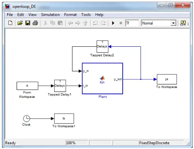This screenshot has height=149, width=194.
Task: Click the openloop_DE title text
Action: click(24, 6)
